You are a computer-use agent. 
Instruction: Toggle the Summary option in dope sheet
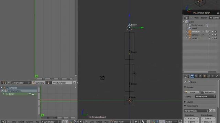click(x=38, y=83)
